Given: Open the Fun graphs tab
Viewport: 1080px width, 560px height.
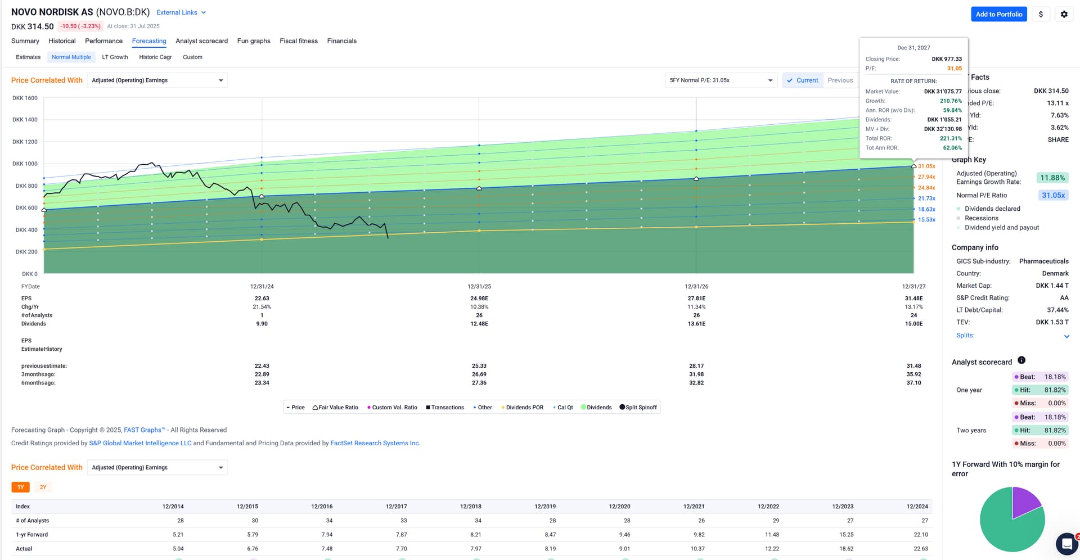Looking at the screenshot, I should tap(254, 41).
